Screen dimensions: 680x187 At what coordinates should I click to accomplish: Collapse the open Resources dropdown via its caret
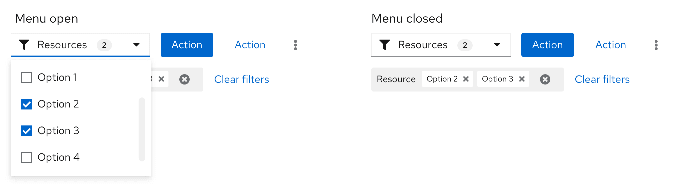point(136,45)
